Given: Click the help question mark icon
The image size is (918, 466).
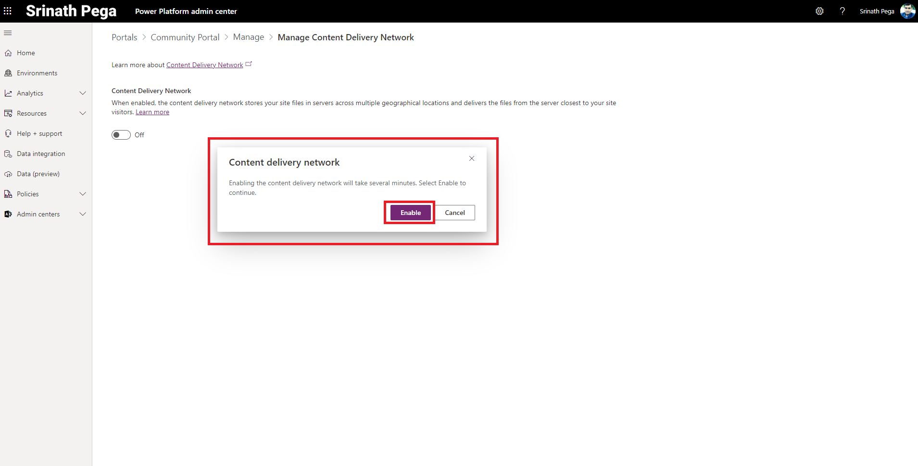Looking at the screenshot, I should tap(842, 11).
